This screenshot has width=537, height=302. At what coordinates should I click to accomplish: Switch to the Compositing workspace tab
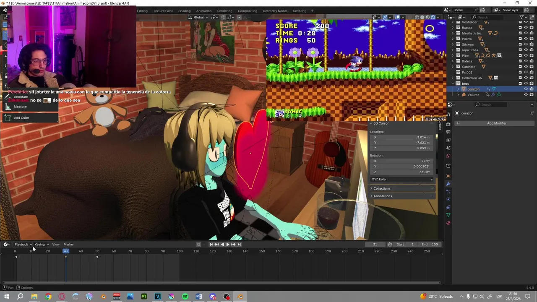point(248,11)
